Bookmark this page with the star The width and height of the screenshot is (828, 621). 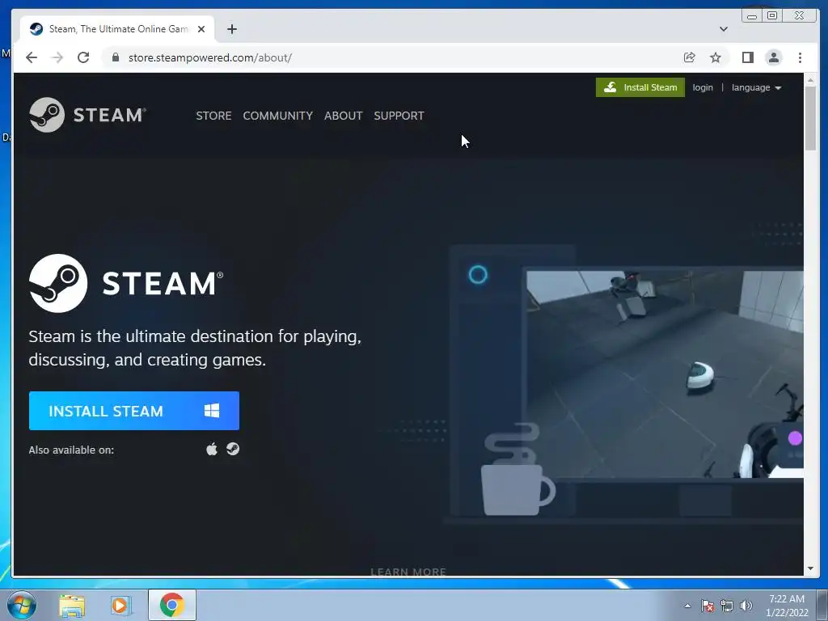coord(716,57)
